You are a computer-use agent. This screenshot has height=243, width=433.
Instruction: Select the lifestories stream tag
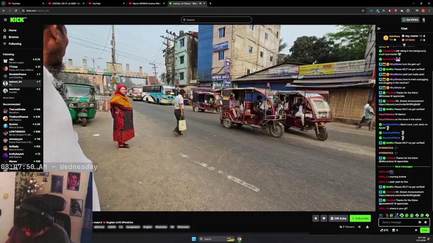(x=161, y=227)
